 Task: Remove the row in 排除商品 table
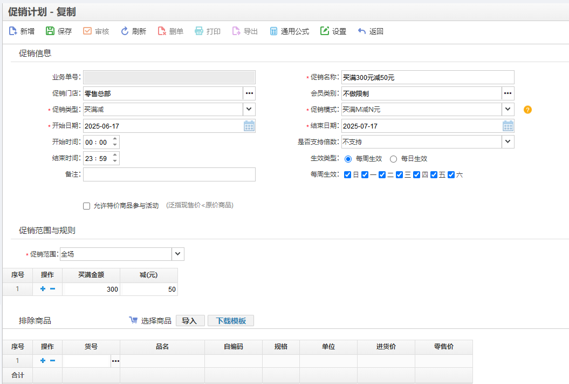point(53,361)
